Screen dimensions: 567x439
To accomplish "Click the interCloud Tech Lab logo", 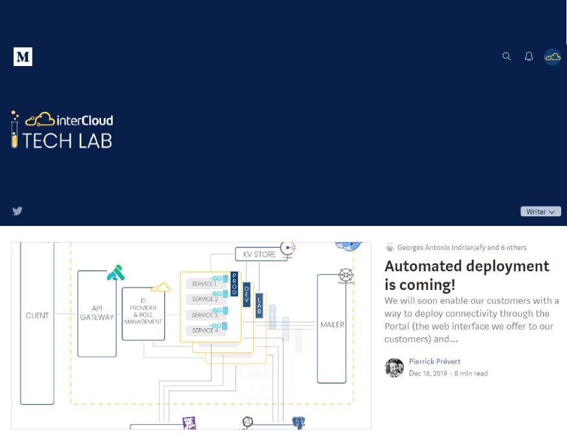I will coord(62,129).
